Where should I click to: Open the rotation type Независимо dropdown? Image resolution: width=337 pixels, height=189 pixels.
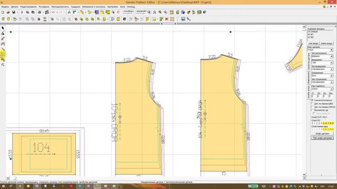331,69
